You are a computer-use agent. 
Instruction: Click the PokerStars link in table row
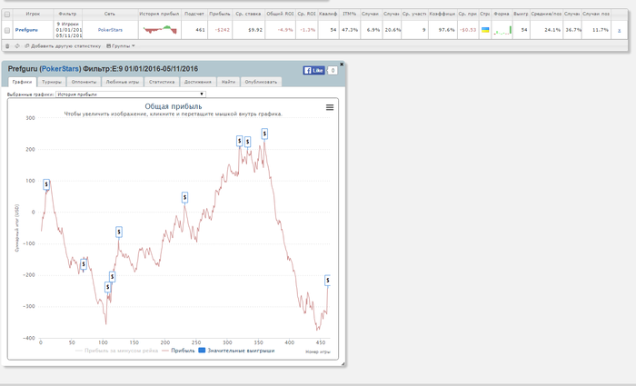coord(110,30)
